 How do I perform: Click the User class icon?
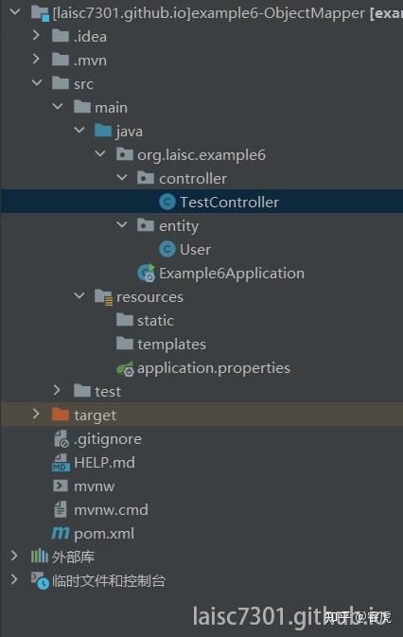(x=167, y=249)
